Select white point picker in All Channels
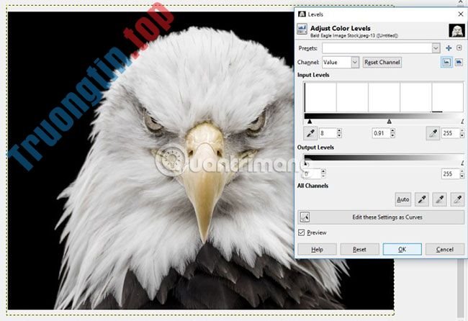Screen dimensions: 468x321 [x=457, y=199]
